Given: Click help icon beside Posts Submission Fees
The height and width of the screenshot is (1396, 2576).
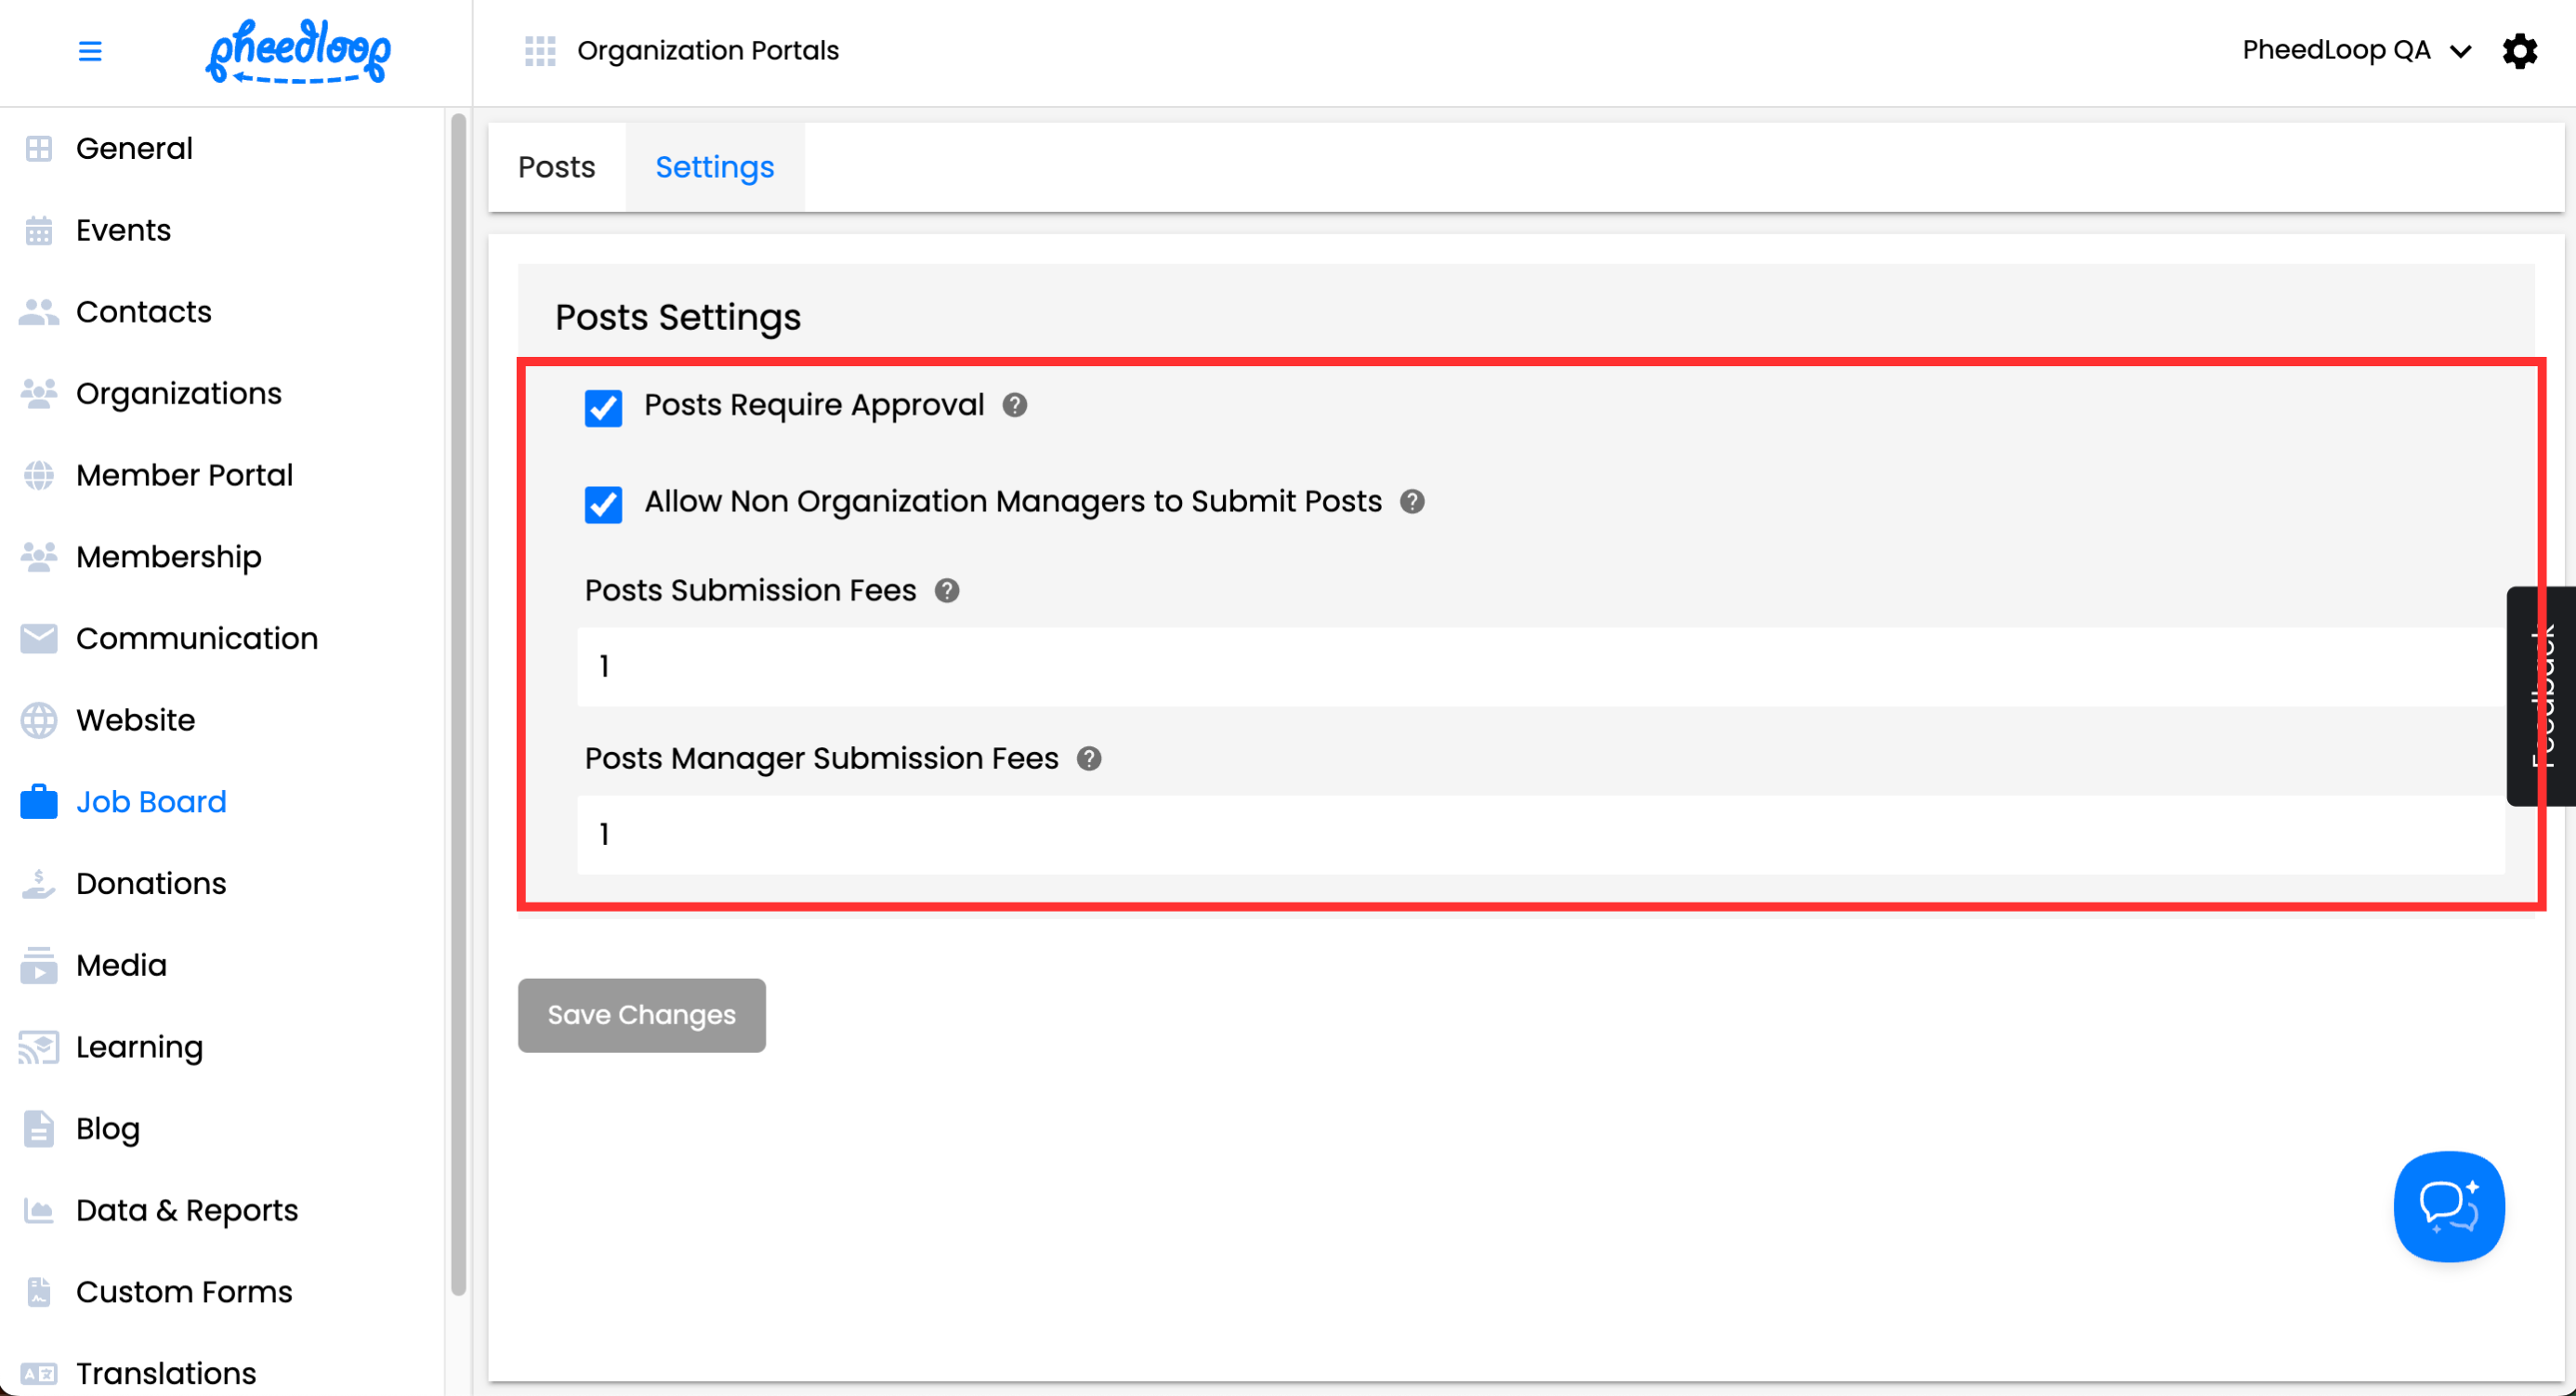Looking at the screenshot, I should coord(947,591).
